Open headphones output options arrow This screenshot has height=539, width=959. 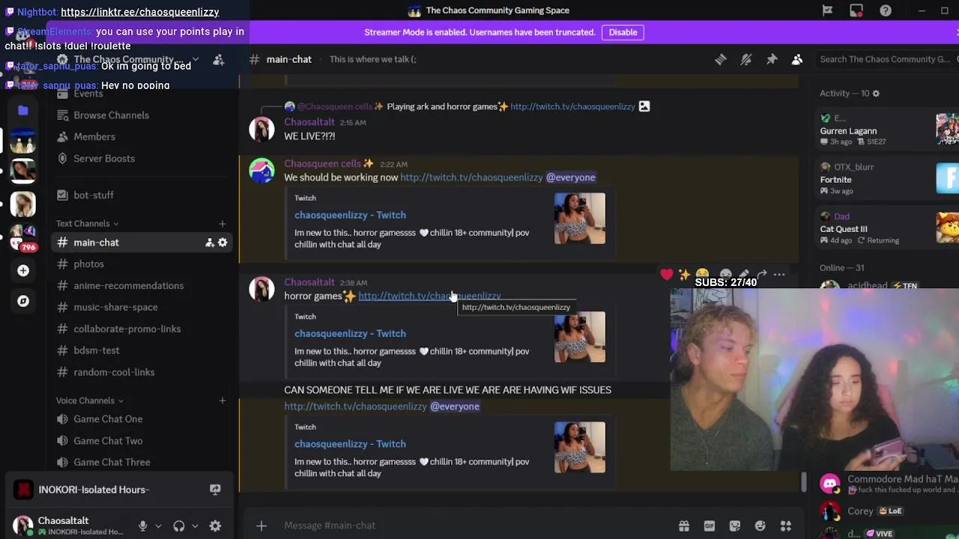pos(195,526)
